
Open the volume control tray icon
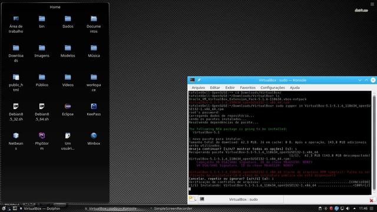[348, 208]
